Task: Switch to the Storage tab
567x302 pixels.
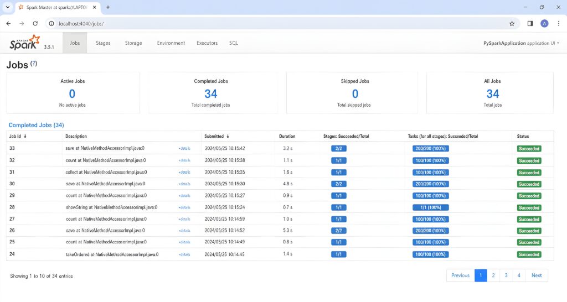Action: (133, 43)
